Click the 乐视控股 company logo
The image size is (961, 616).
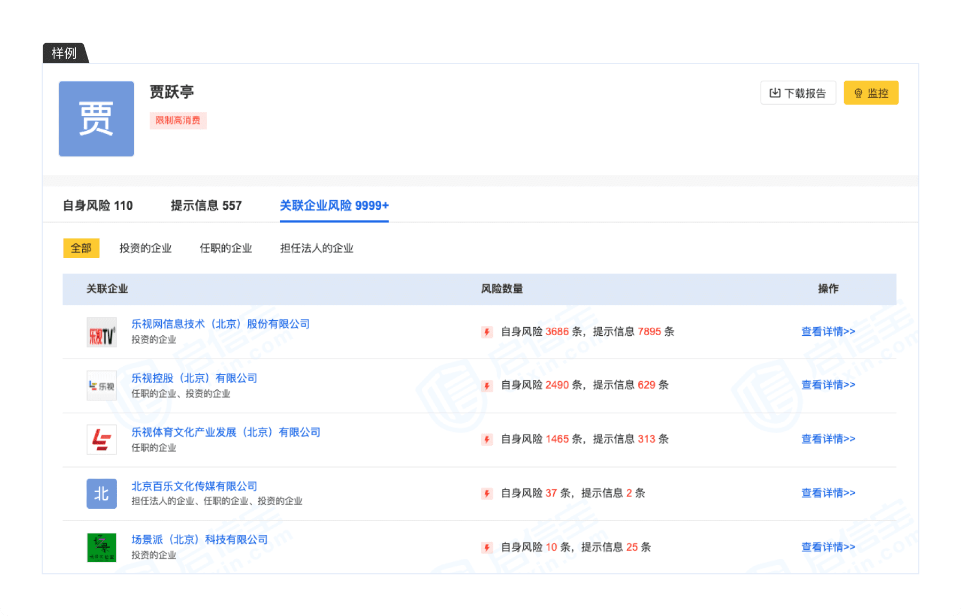[x=101, y=385]
